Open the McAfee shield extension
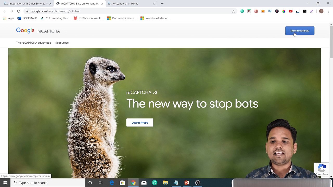The height and width of the screenshot is (187, 333). (249, 11)
